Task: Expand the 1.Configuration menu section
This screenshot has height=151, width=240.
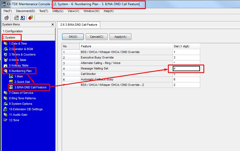Action: pyautogui.click(x=28, y=31)
